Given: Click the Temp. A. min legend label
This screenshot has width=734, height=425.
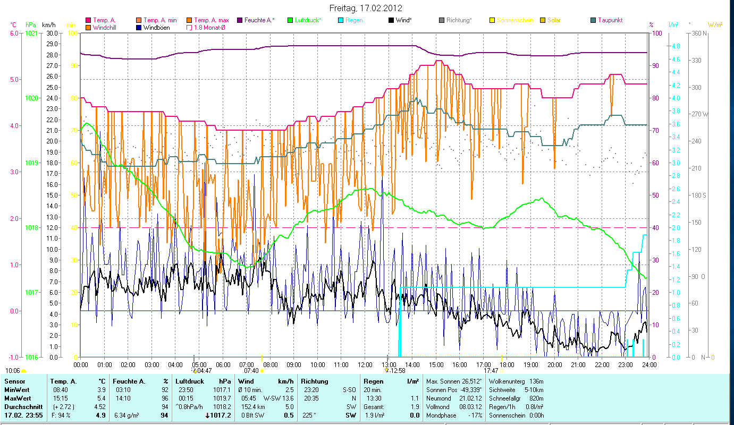Looking at the screenshot, I should pyautogui.click(x=160, y=20).
